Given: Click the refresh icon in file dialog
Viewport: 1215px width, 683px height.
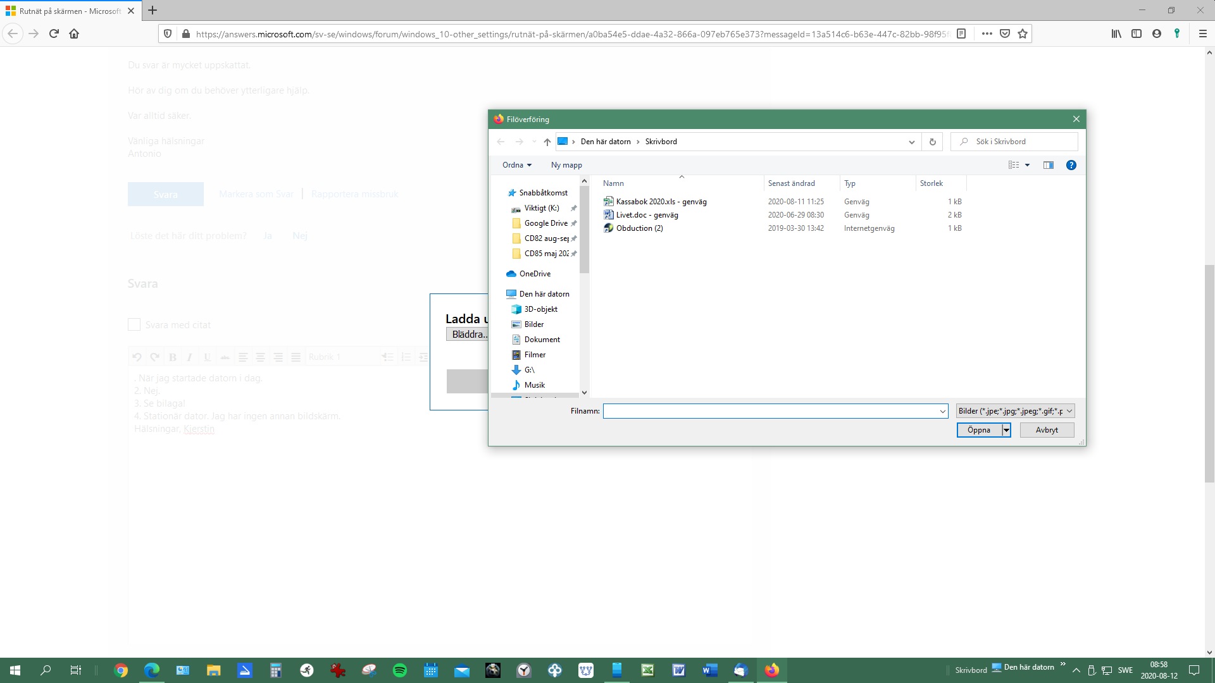Looking at the screenshot, I should 932,142.
